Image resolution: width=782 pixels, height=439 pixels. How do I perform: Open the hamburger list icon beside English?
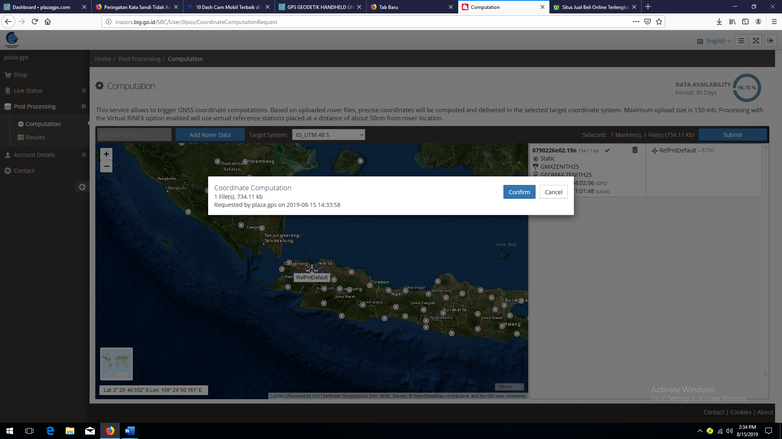tap(741, 41)
